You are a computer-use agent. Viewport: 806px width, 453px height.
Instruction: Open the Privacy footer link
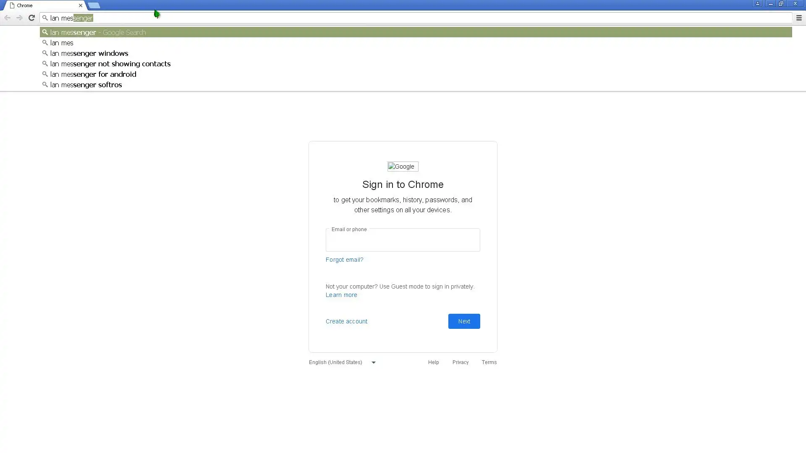pos(460,362)
